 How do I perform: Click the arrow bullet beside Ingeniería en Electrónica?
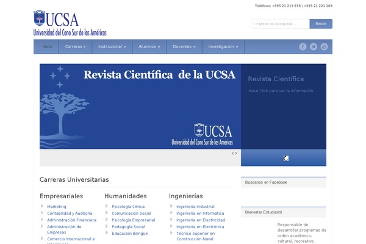171,226
